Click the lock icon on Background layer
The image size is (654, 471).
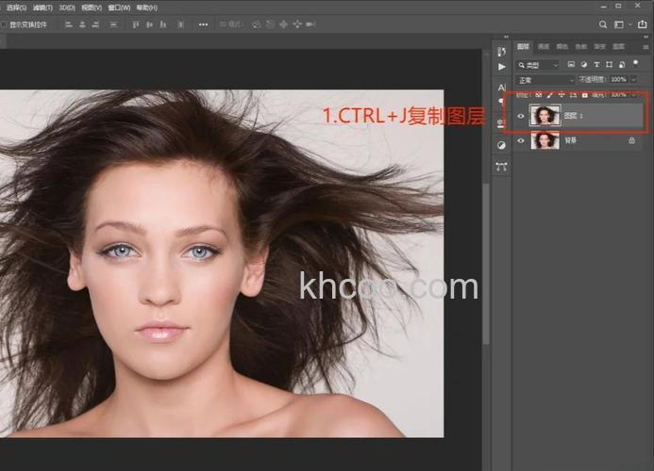coord(631,140)
